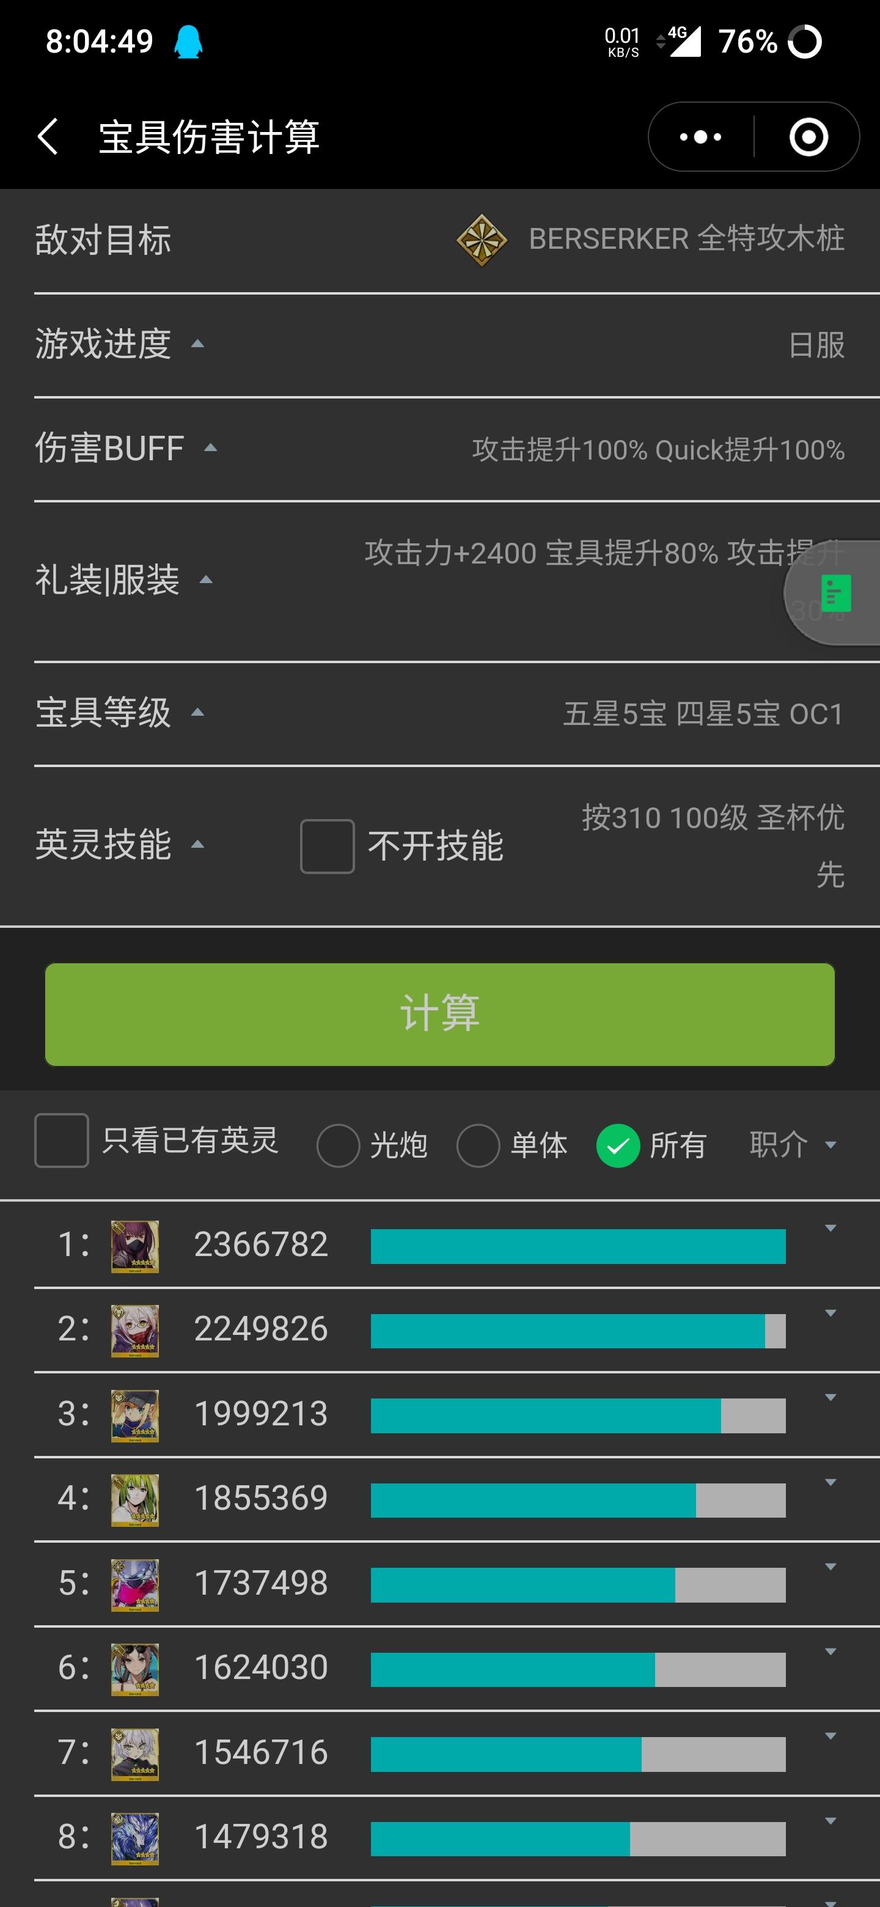Viewport: 880px width, 1907px height.
Task: Open the three-dot mini program menu
Action: click(700, 137)
